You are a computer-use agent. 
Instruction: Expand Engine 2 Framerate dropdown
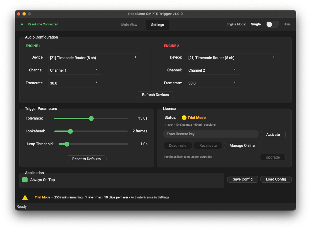[x=213, y=83]
